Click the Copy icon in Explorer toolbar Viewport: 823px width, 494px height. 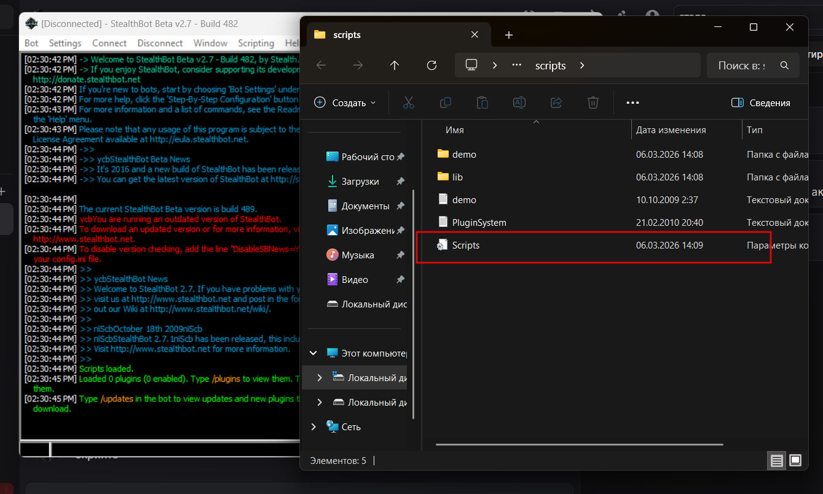446,102
